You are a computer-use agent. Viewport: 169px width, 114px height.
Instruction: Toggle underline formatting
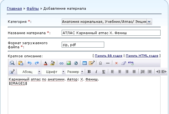tap(104, 72)
